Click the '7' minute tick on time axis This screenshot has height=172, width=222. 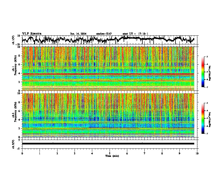click(145, 153)
